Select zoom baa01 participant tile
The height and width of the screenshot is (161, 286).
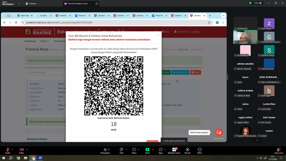point(269,24)
